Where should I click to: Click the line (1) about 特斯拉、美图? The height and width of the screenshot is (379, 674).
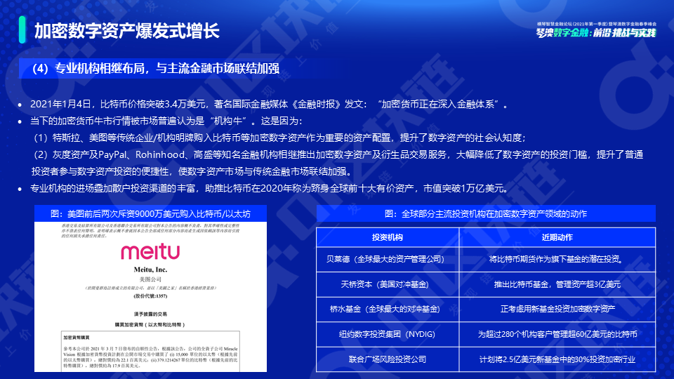coord(279,138)
